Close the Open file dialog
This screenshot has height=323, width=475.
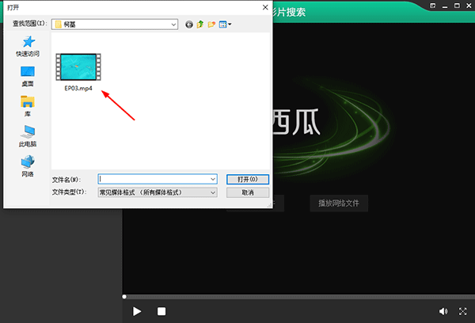click(265, 7)
